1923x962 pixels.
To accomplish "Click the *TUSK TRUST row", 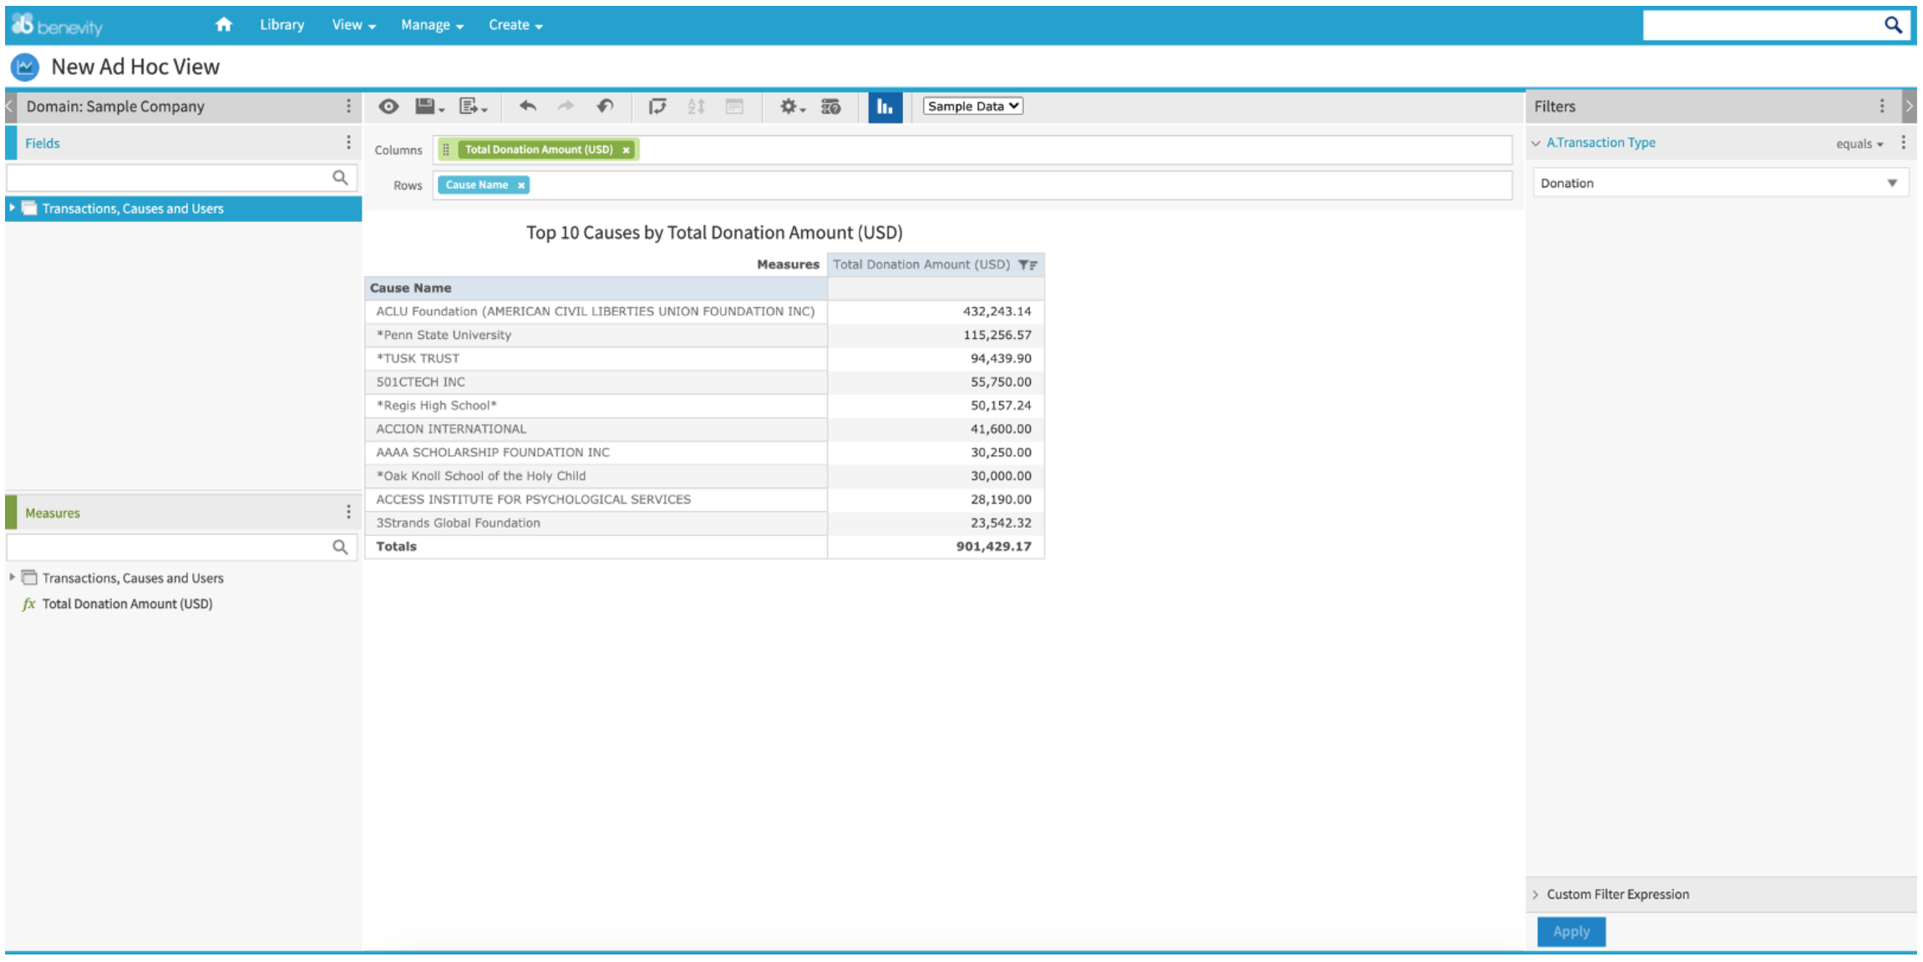I will click(x=704, y=358).
